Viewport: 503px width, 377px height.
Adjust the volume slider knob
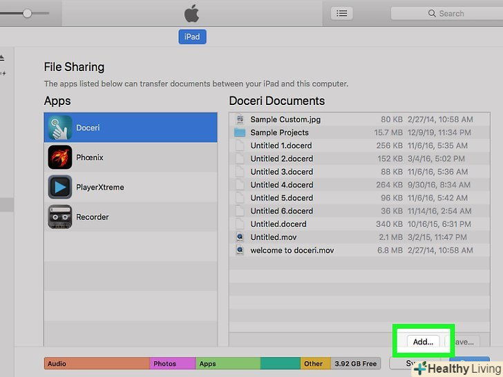(28, 13)
